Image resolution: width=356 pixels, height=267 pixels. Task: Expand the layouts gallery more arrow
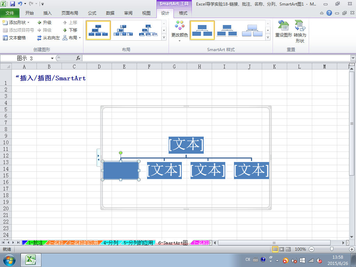[164, 38]
